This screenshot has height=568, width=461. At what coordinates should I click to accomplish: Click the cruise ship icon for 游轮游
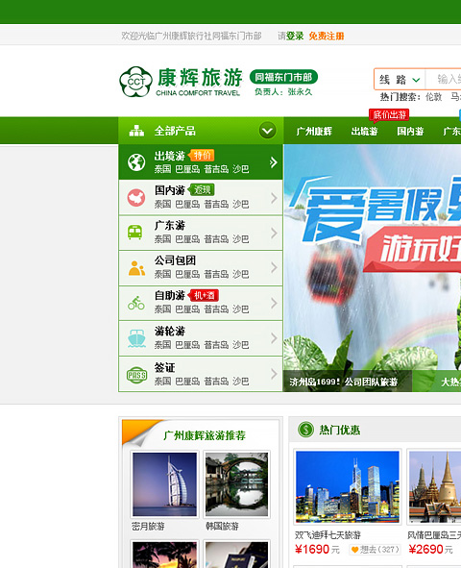point(136,338)
